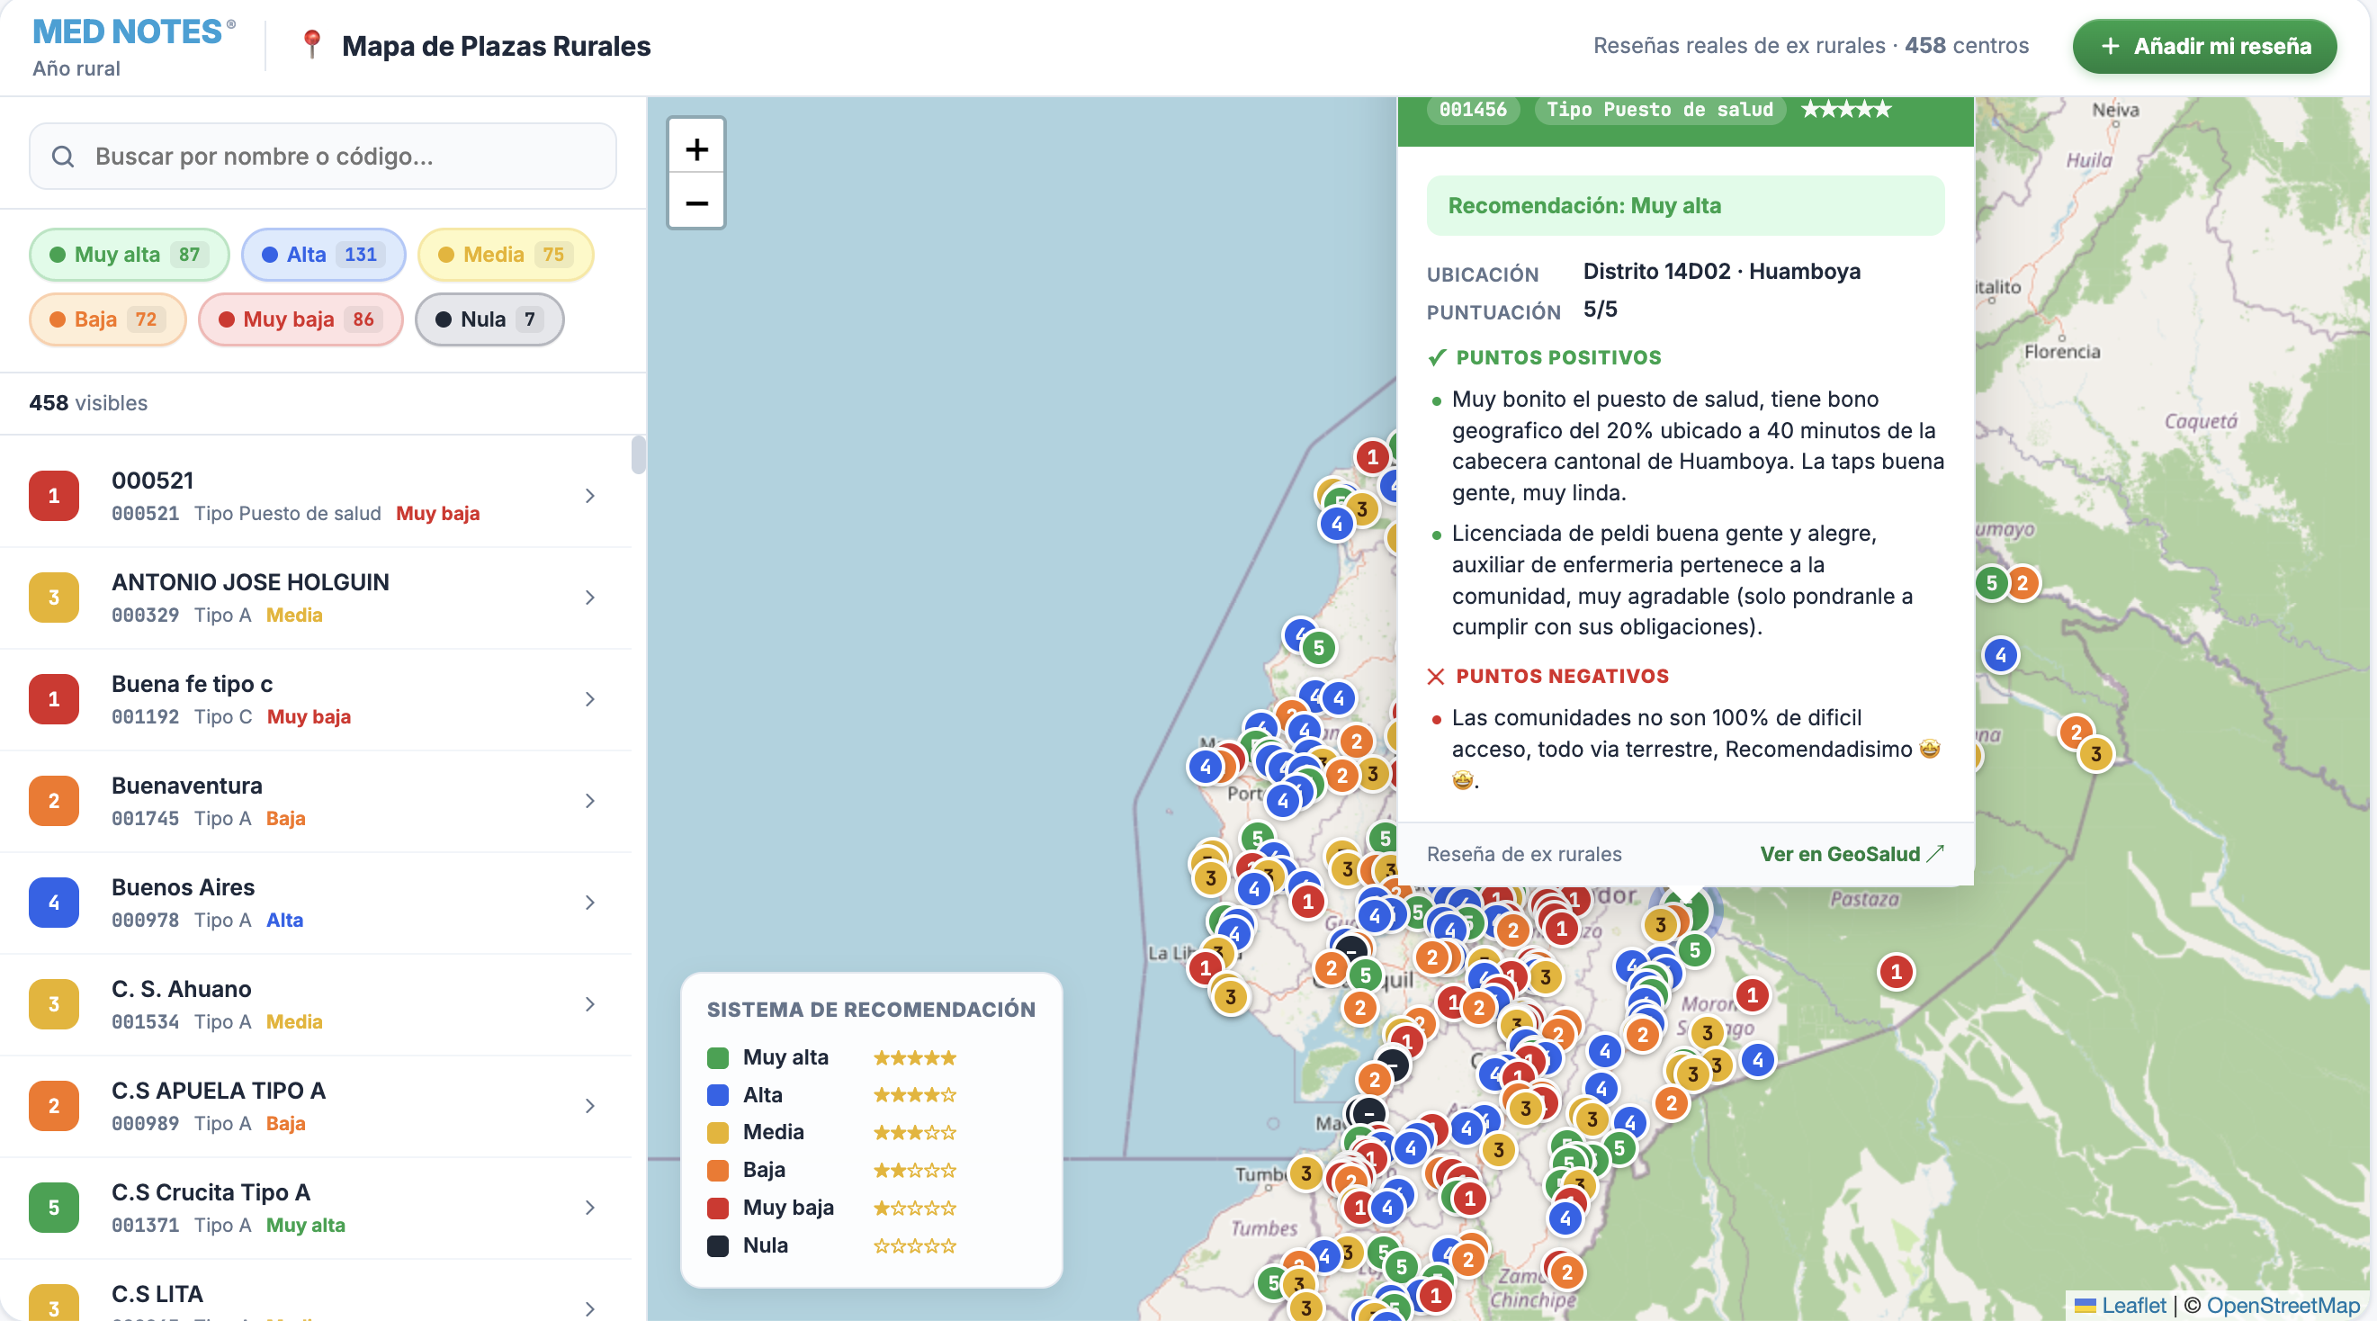Select the lone blue marker 4 east of the popup

click(x=2001, y=655)
